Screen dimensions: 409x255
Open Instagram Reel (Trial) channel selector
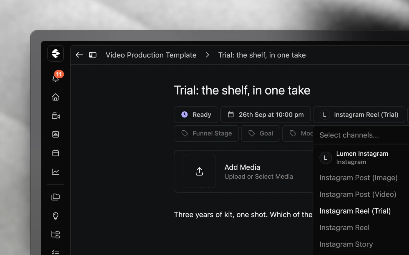click(359, 115)
